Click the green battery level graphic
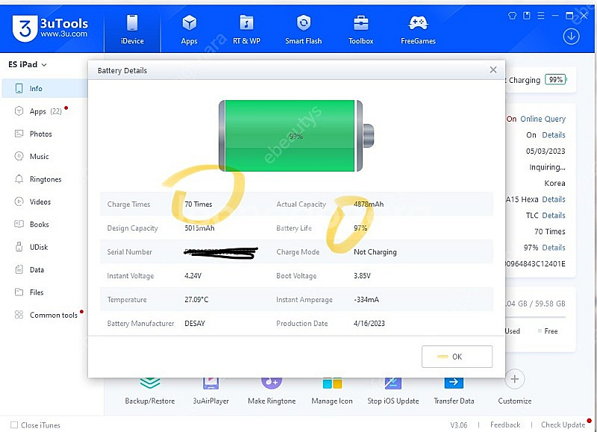Viewport: 597px width, 432px height. [296, 136]
